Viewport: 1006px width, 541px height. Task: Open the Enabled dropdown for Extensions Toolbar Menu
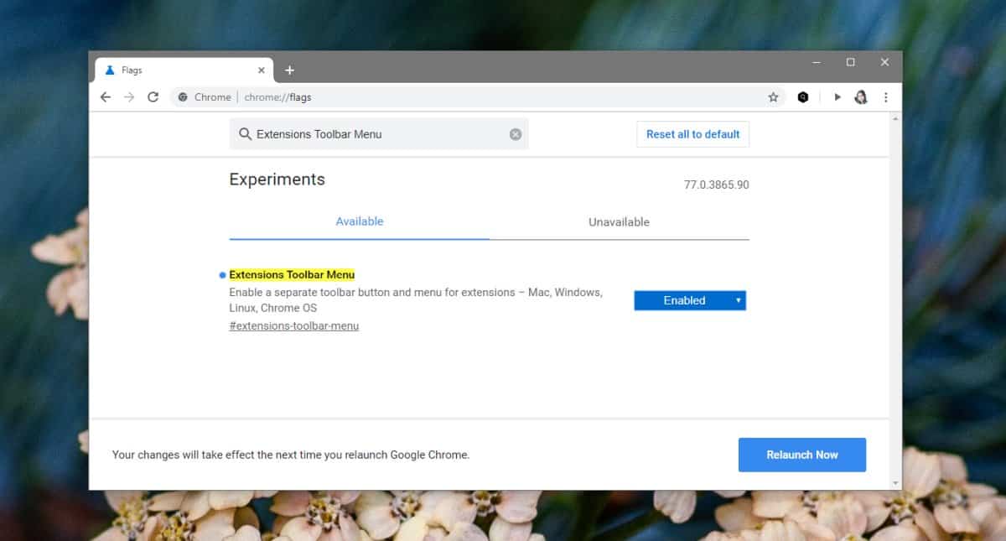click(690, 300)
